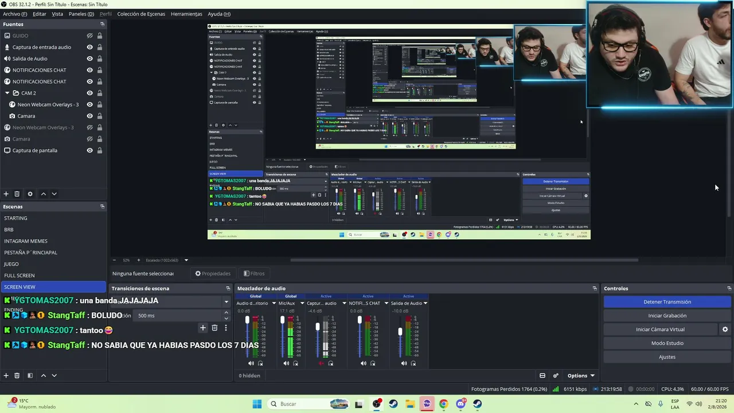This screenshot has height=413, width=734.
Task: Hide the Camara source inside CAM 2
Action: click(90, 116)
